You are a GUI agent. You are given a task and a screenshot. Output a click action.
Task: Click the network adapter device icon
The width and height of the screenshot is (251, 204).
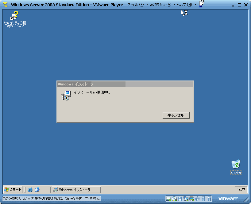[186, 199]
